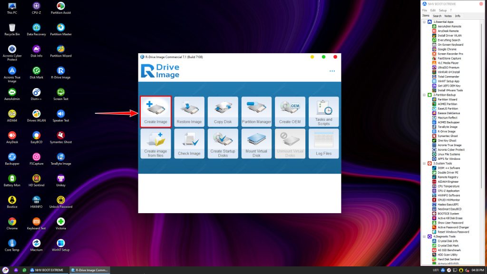Select Linux File Systems in the tree

tap(449, 155)
